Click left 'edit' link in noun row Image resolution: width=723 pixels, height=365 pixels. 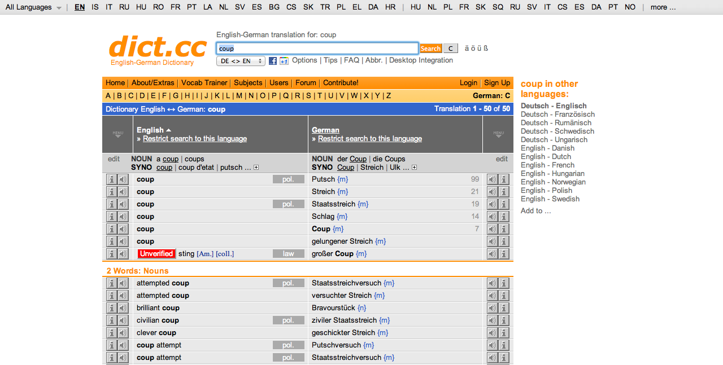click(x=114, y=159)
